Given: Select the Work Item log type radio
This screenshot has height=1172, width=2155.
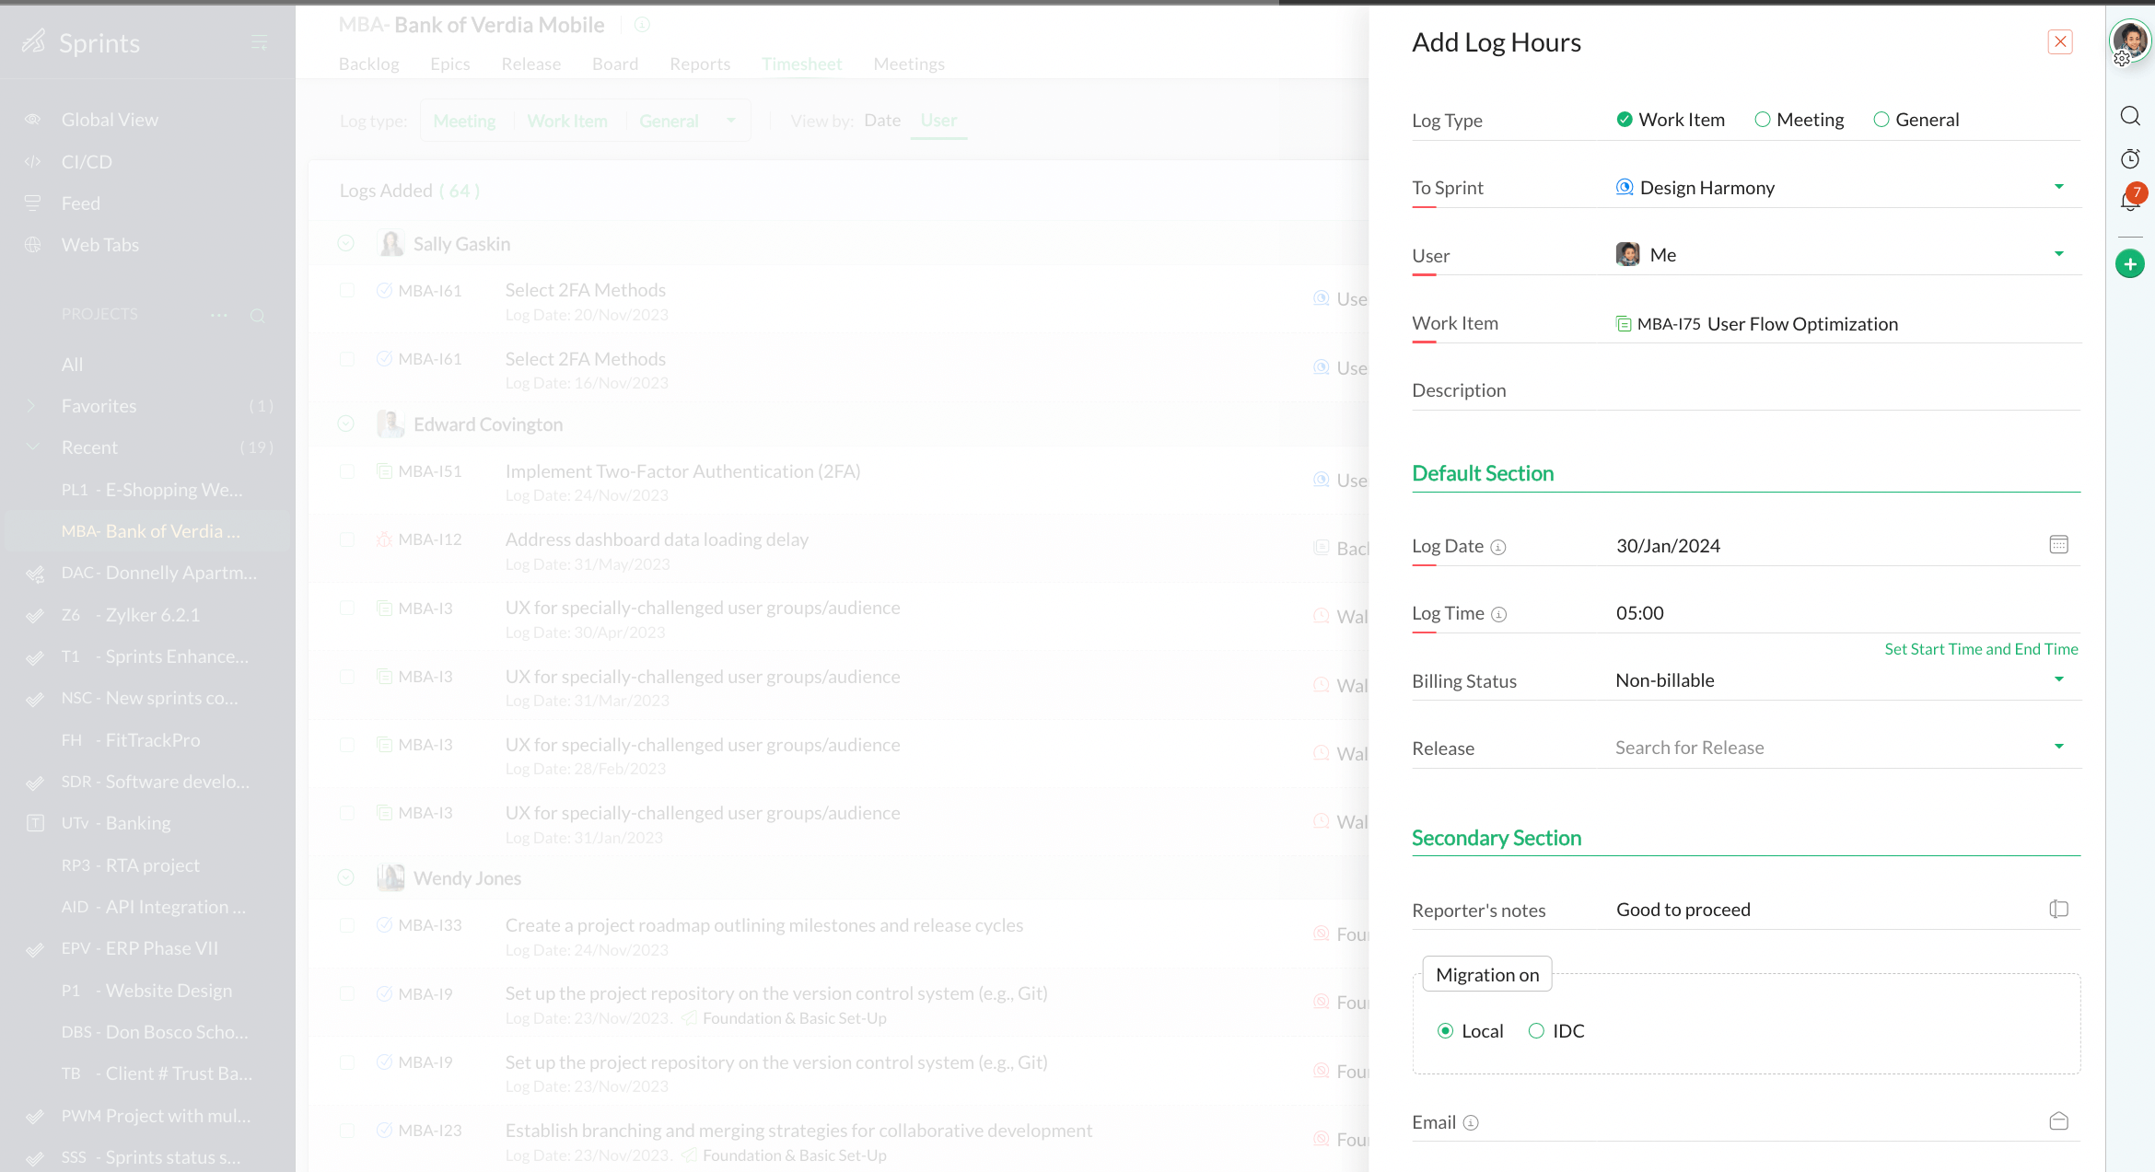Looking at the screenshot, I should click(1625, 120).
